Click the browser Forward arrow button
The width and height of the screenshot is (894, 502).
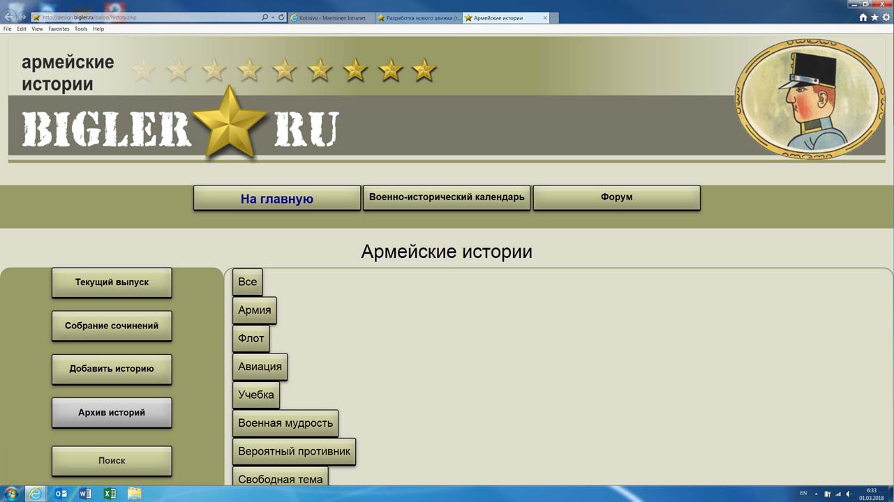[x=23, y=17]
